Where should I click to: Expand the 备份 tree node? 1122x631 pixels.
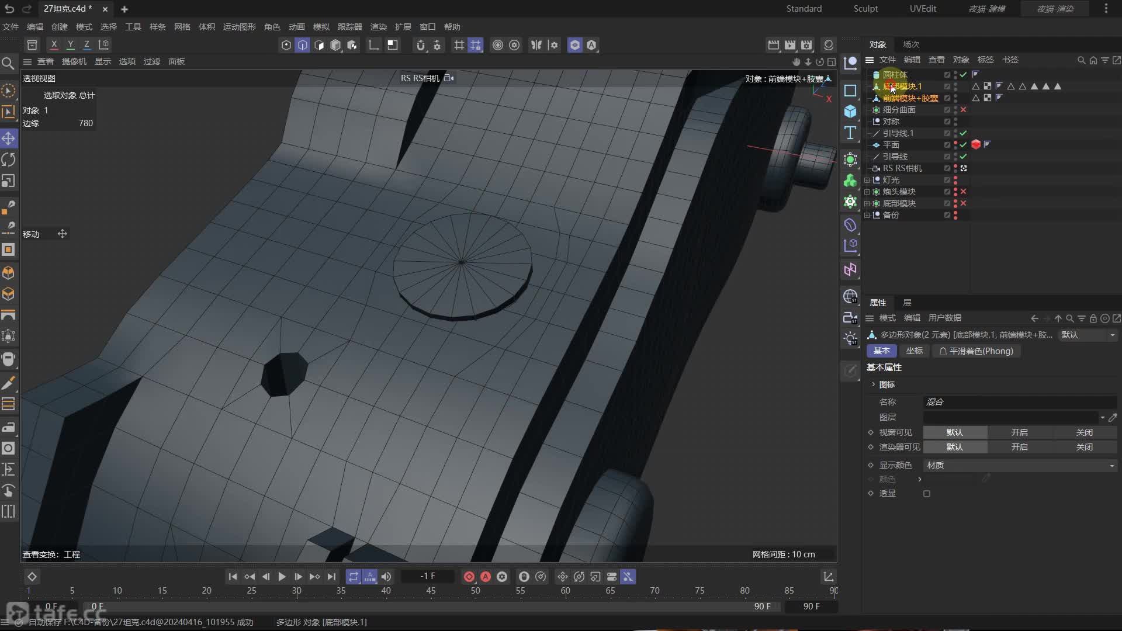tap(867, 215)
